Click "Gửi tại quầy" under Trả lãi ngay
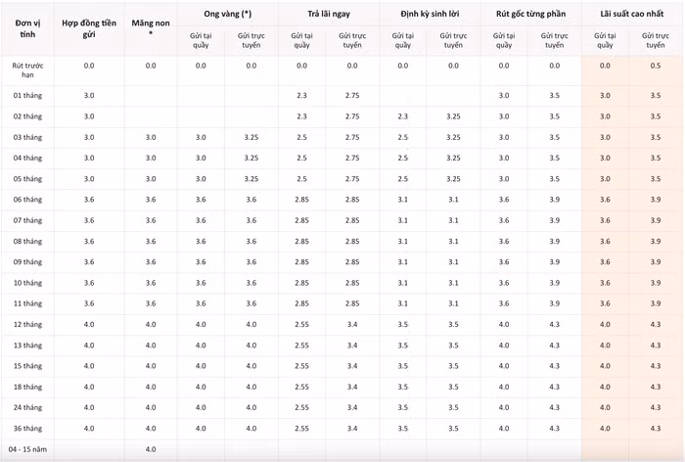The width and height of the screenshot is (685, 462). pyautogui.click(x=302, y=40)
